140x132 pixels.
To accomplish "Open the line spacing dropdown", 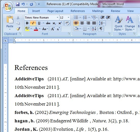I will pos(102,23).
